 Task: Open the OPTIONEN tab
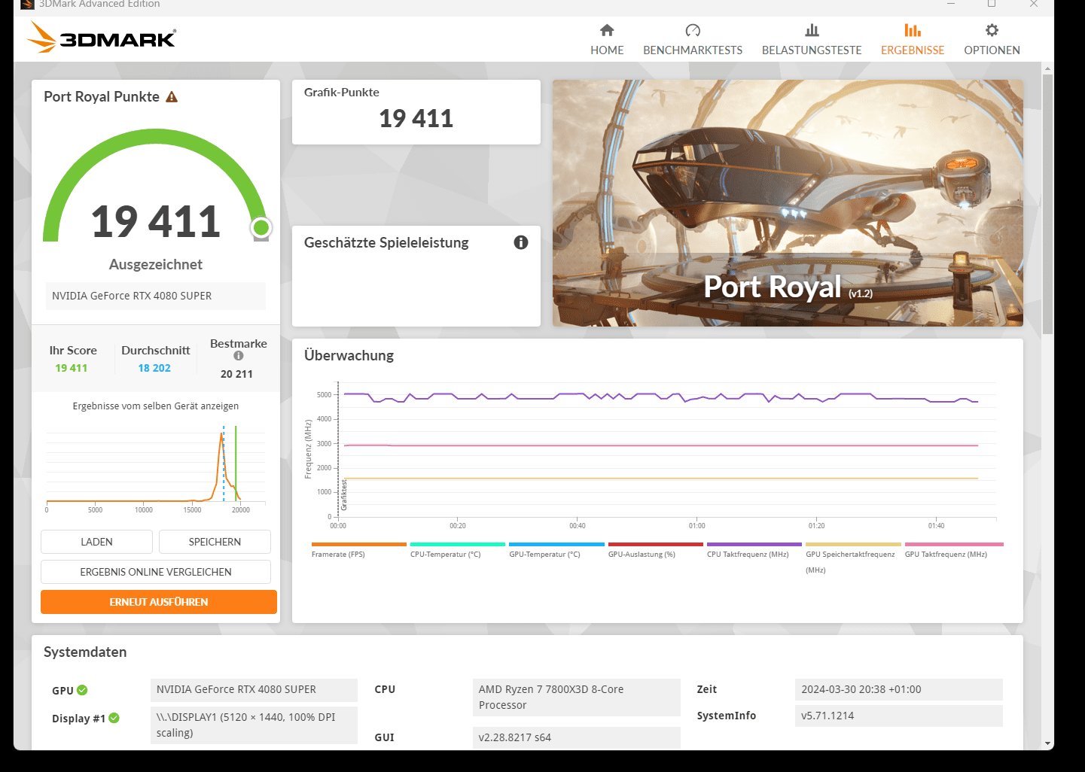pos(992,50)
